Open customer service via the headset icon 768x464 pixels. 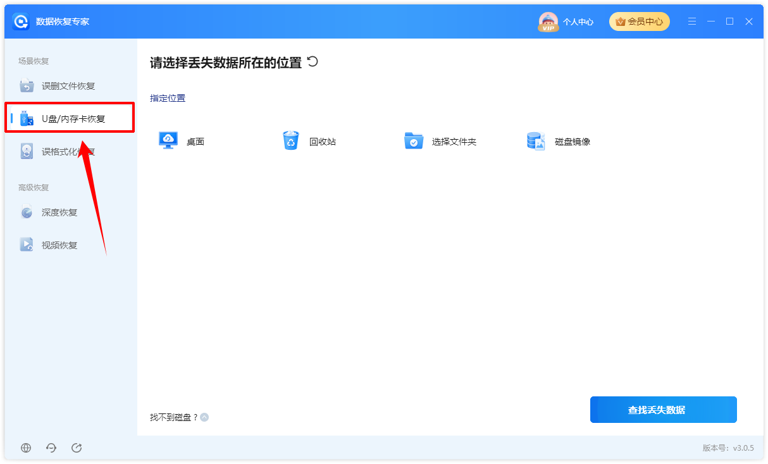tap(51, 448)
